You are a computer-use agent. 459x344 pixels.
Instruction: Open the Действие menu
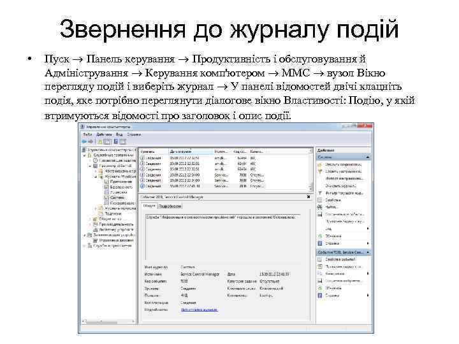pos(104,134)
